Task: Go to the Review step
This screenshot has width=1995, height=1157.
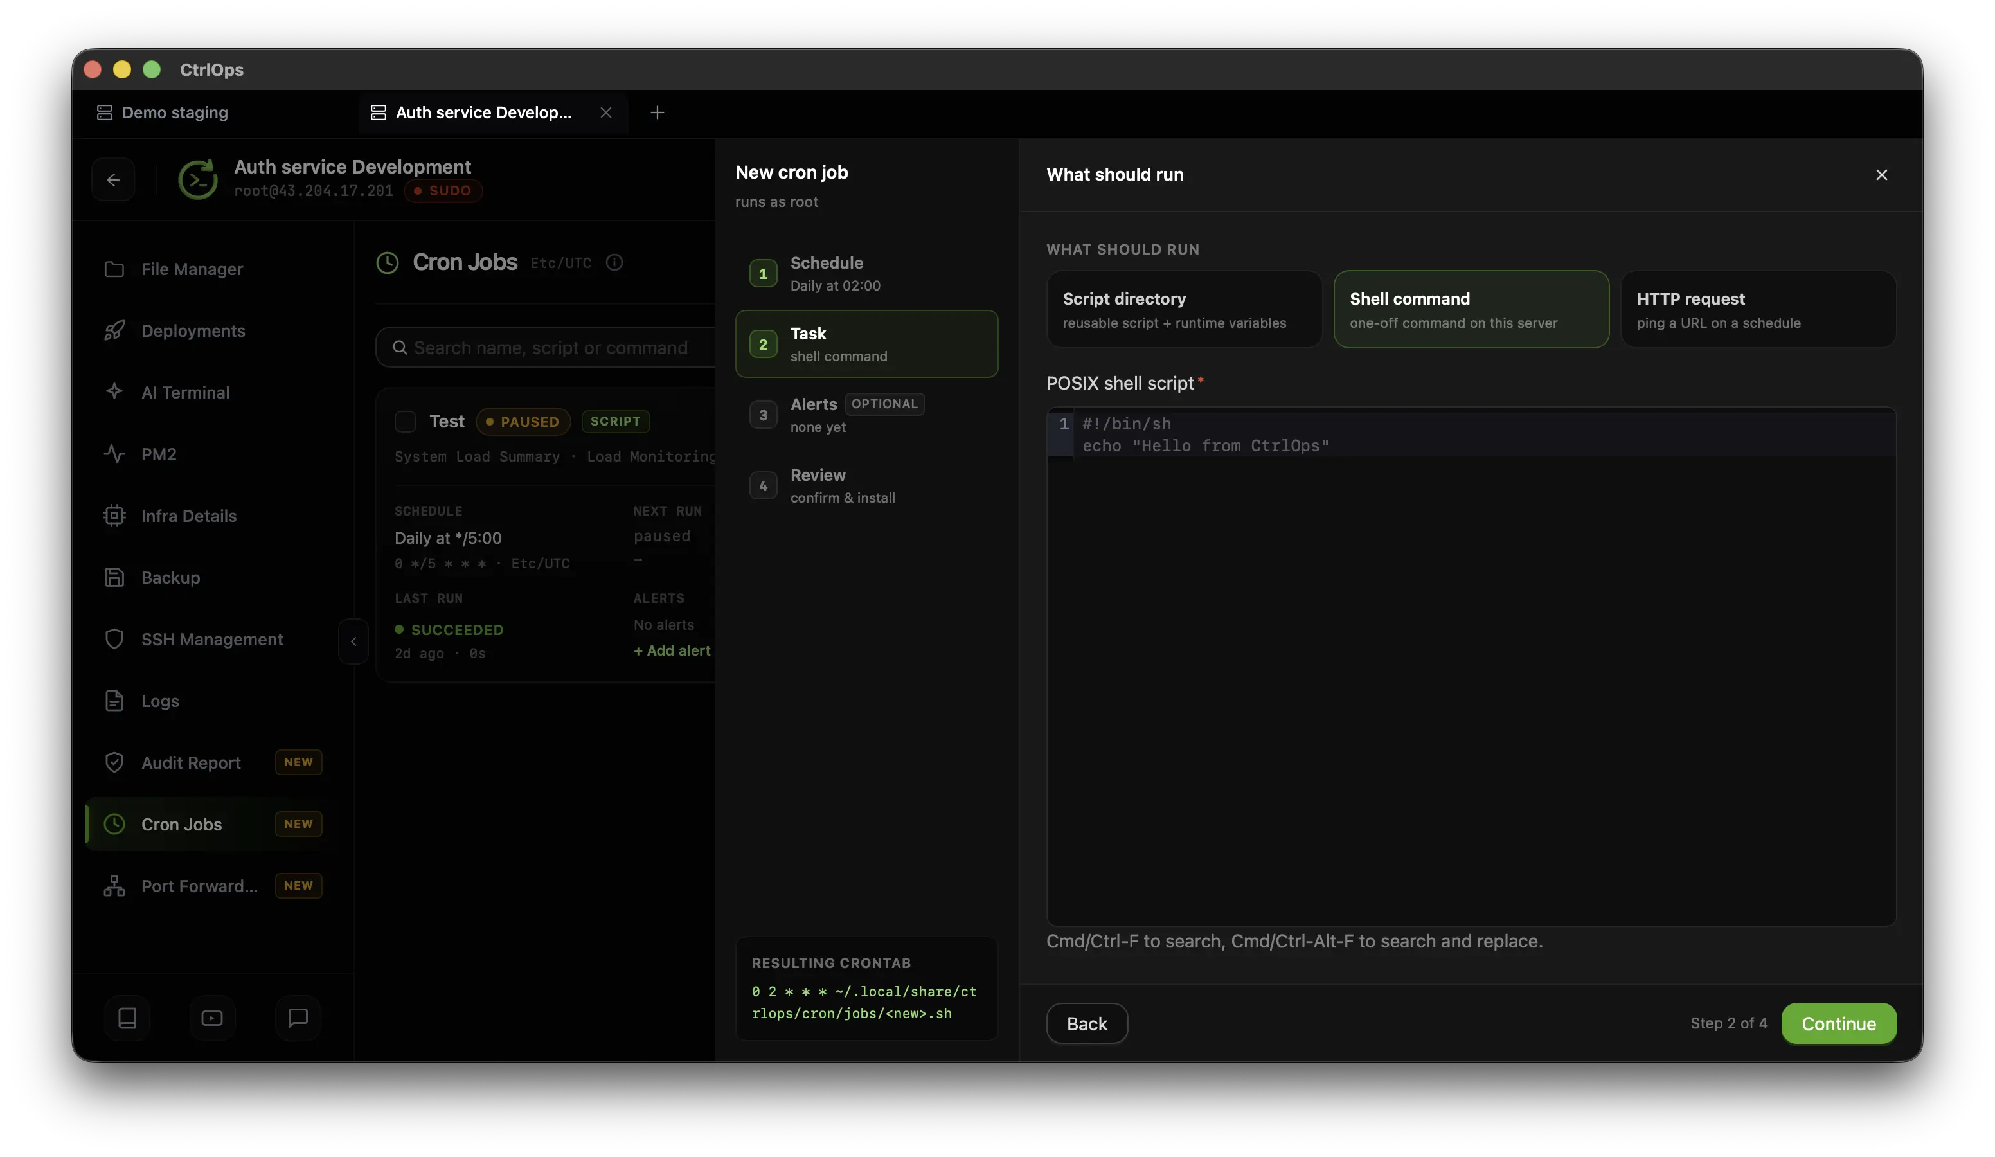Action: pos(867,485)
